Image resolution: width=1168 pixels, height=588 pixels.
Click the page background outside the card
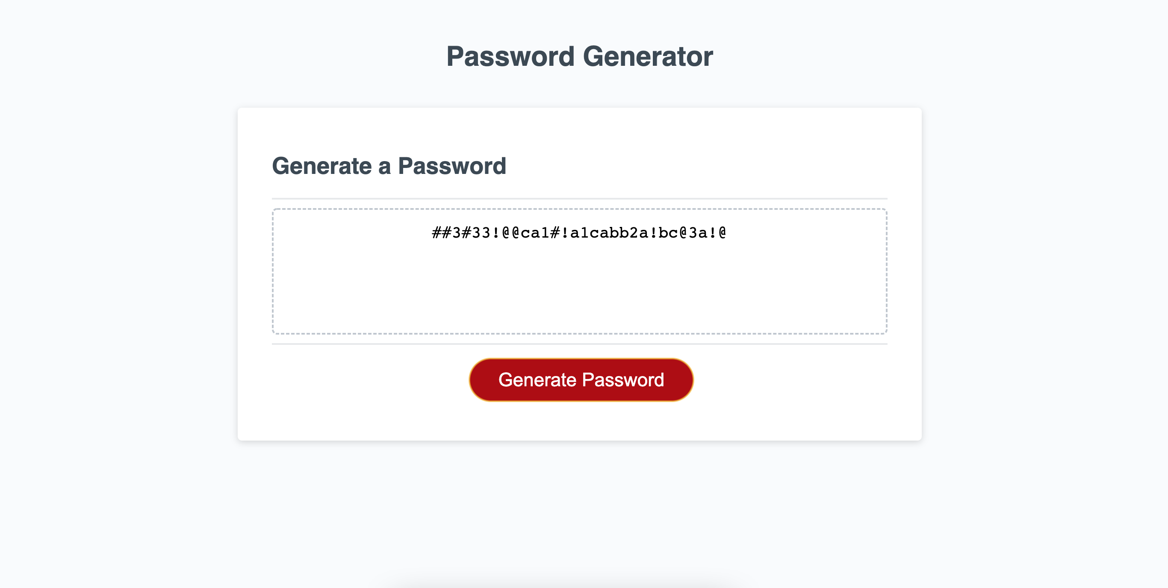point(113,295)
